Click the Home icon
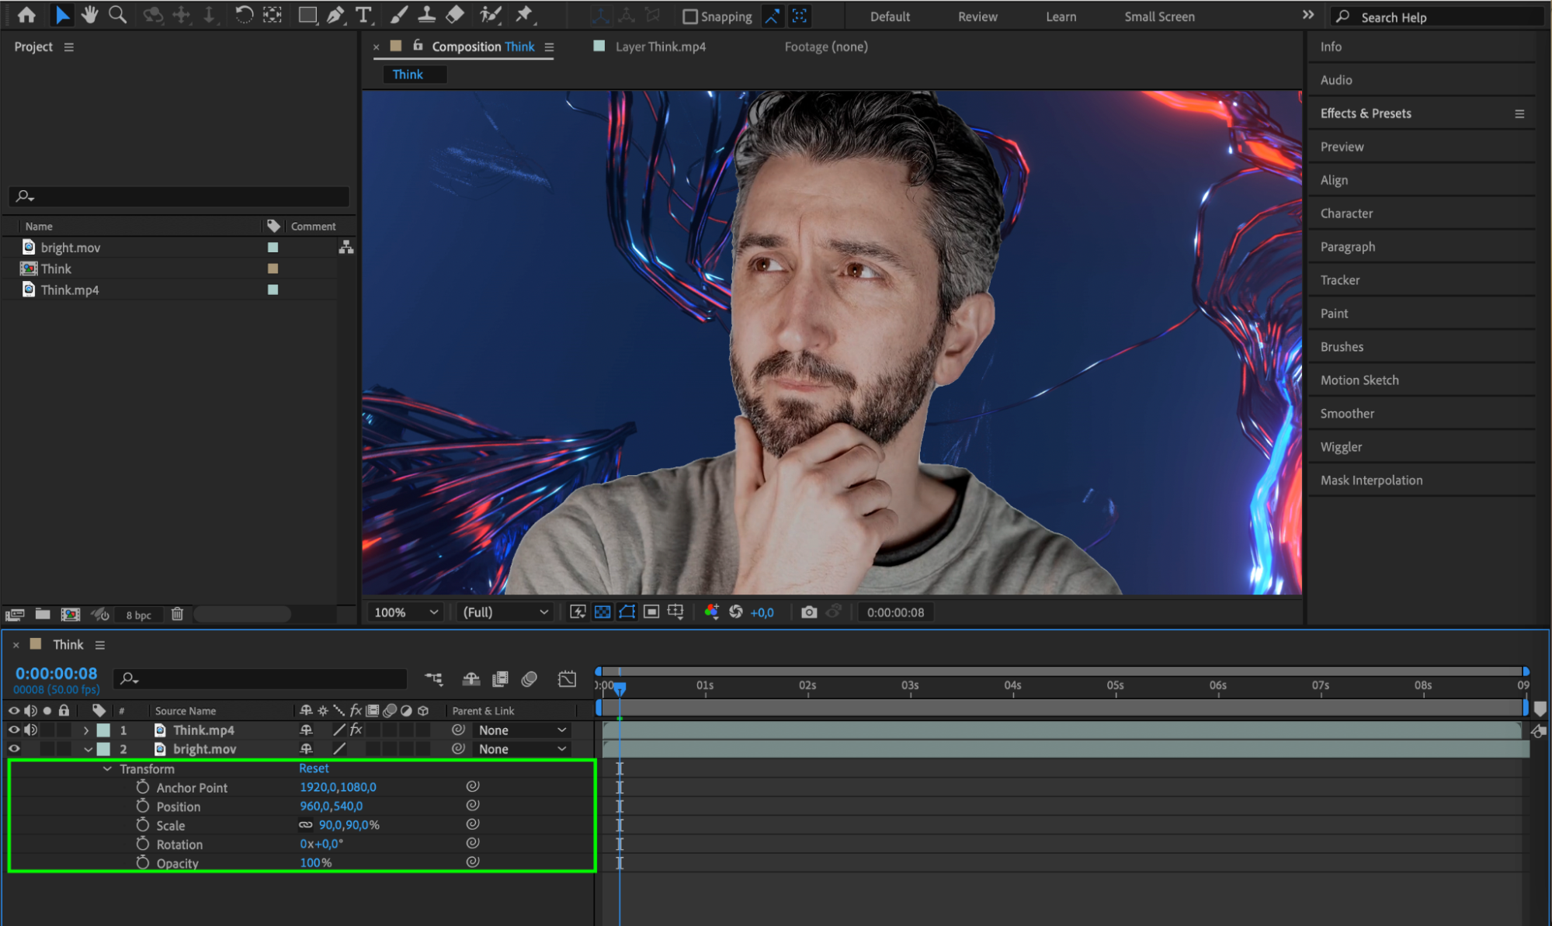Image resolution: width=1552 pixels, height=926 pixels. (x=26, y=15)
